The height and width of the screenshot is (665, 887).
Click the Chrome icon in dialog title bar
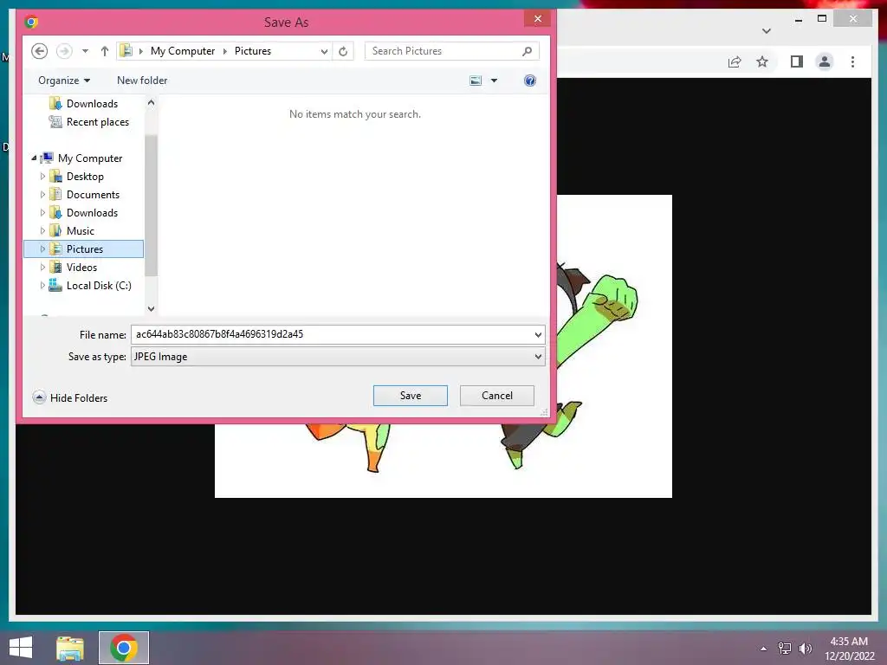click(32, 22)
